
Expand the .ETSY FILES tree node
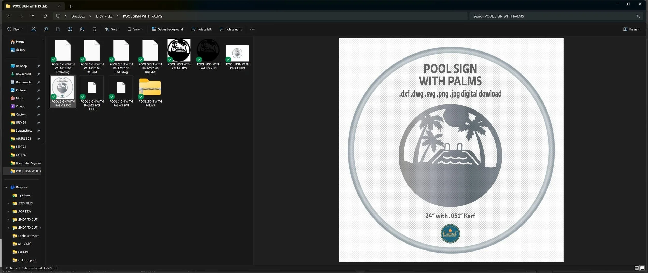pyautogui.click(x=8, y=203)
